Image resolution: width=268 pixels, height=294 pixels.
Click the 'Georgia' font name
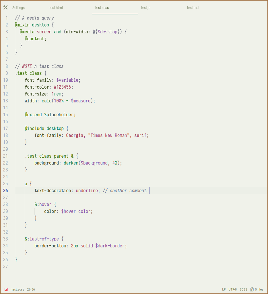(75, 135)
